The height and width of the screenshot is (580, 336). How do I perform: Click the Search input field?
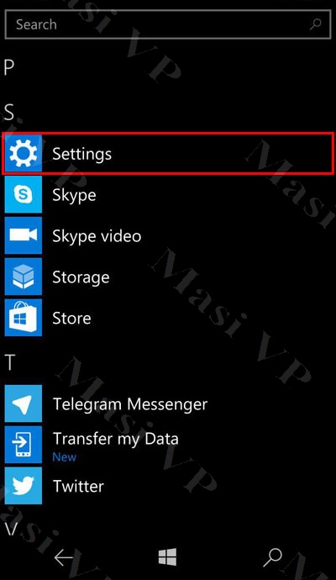click(x=168, y=24)
